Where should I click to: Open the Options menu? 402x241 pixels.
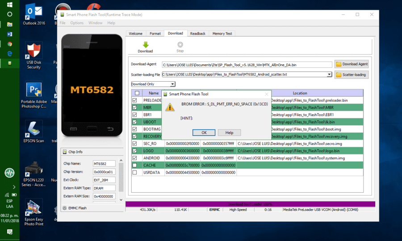(x=77, y=23)
